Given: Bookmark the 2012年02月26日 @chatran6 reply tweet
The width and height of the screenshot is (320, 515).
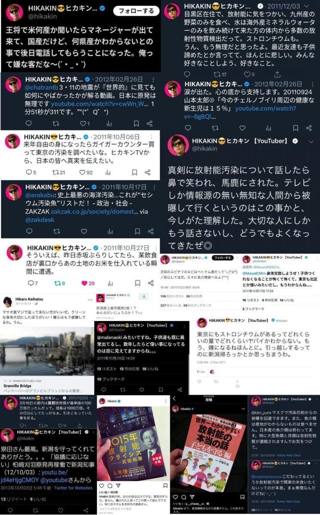Looking at the screenshot, I should 136,123.
